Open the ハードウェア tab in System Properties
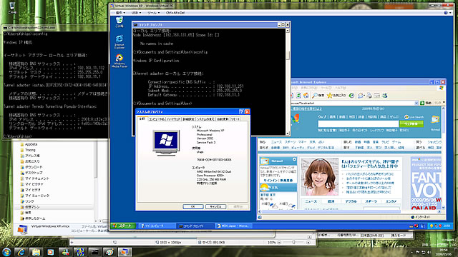This screenshot has width=458, height=257. coord(173,119)
